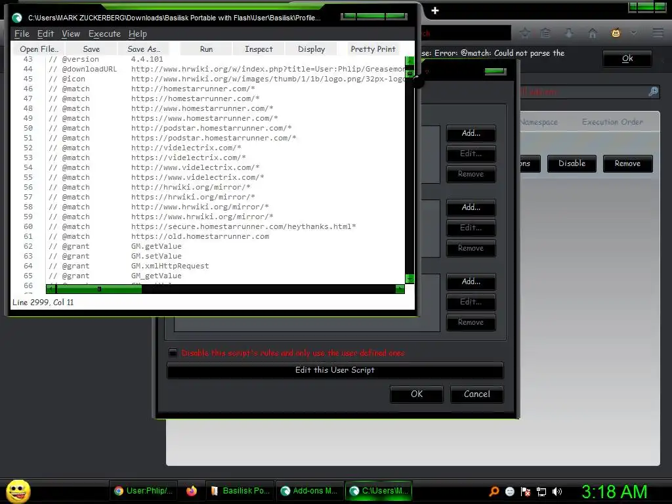The width and height of the screenshot is (672, 504).
Task: Click the '@icon' logo.png URL line 45
Action: (x=226, y=79)
